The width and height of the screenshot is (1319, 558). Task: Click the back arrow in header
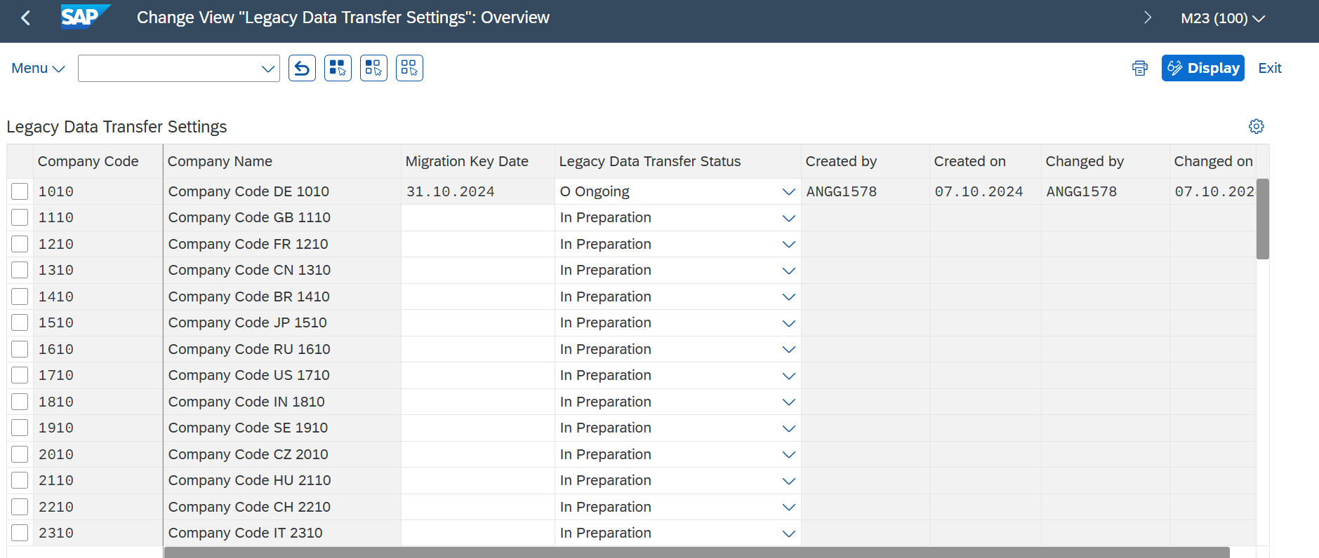coord(26,18)
